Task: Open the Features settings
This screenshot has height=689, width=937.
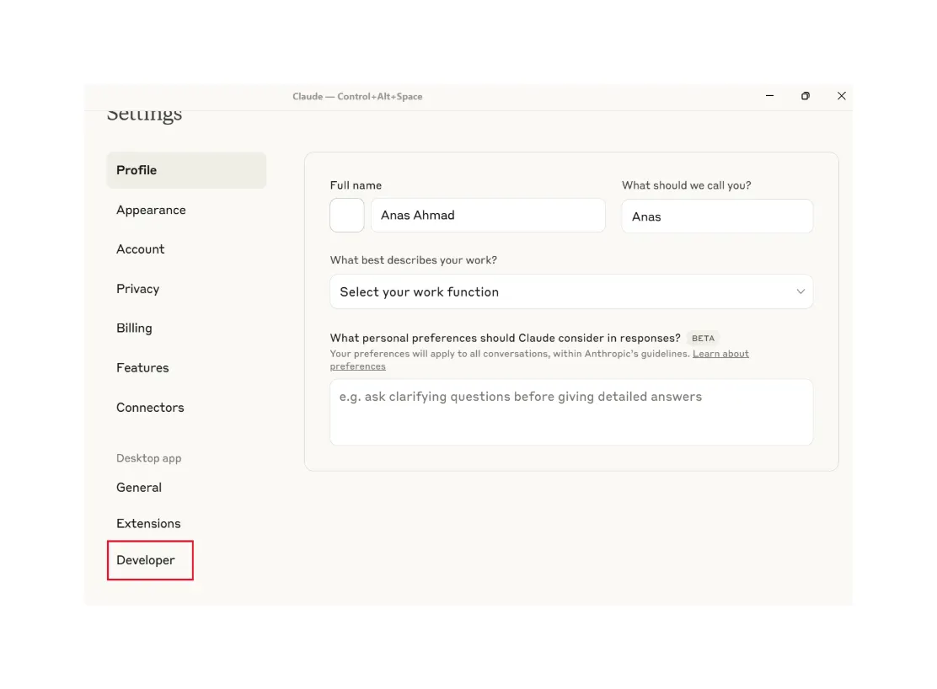Action: click(142, 367)
